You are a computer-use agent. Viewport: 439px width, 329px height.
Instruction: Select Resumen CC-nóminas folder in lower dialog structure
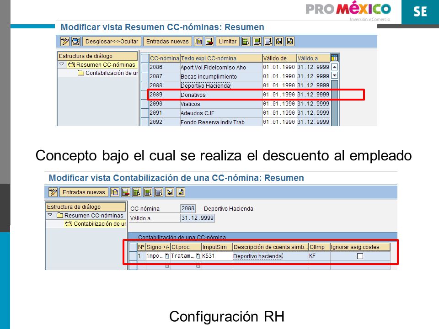[x=90, y=215]
